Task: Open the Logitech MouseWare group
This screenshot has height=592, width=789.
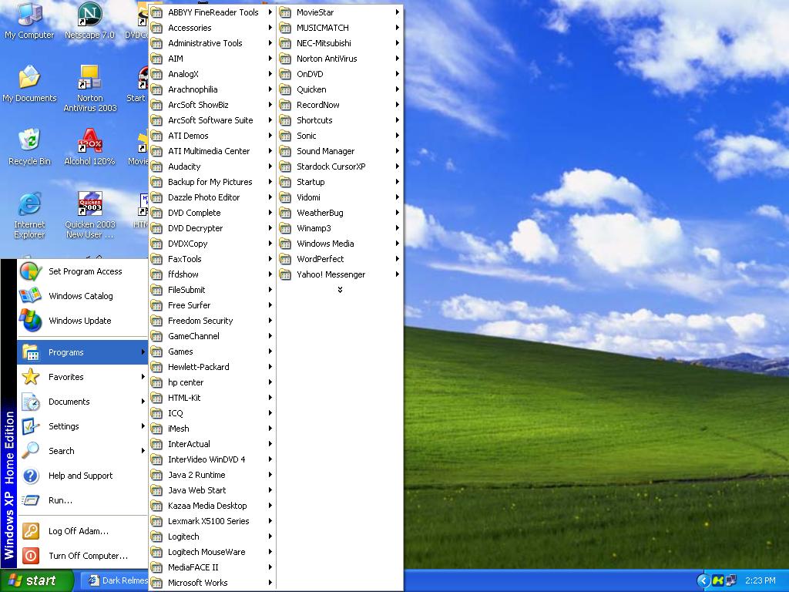Action: coord(213,552)
